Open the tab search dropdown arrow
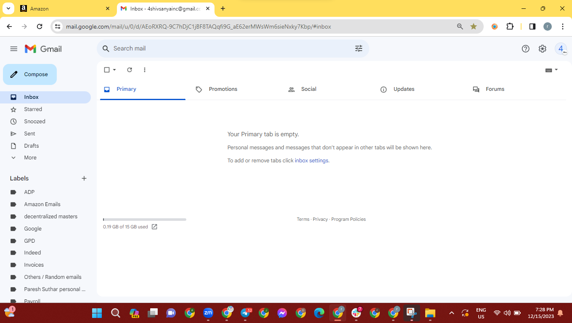The width and height of the screenshot is (572, 323). click(x=8, y=8)
